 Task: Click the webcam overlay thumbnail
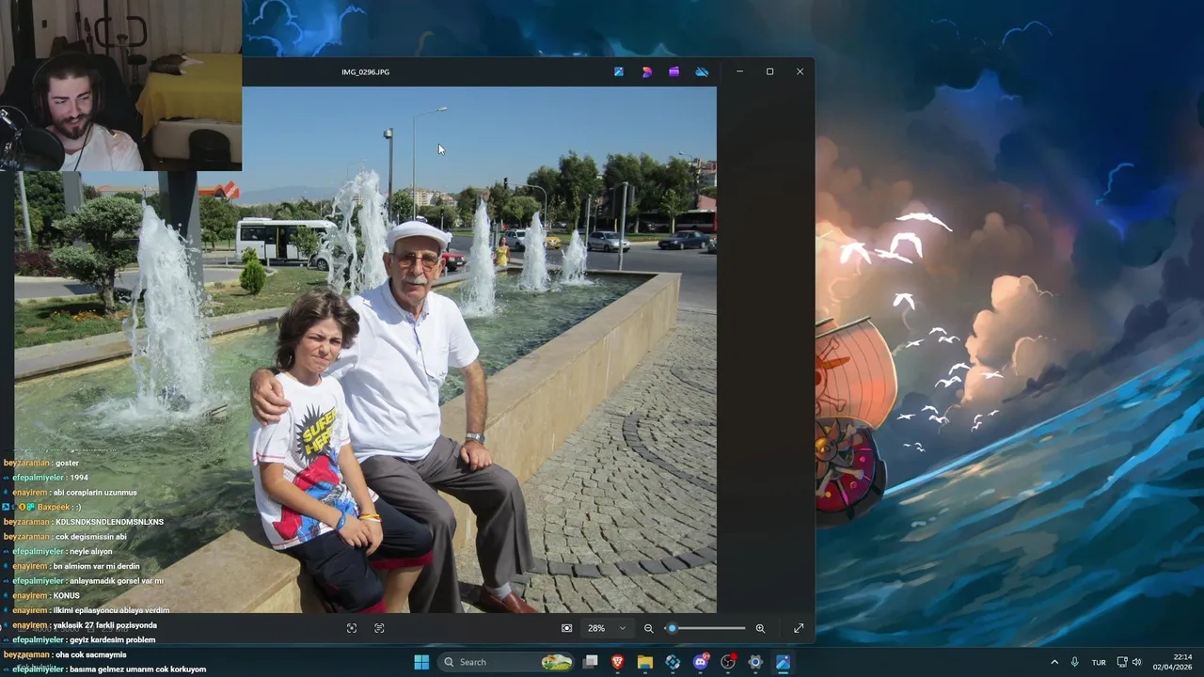coord(120,86)
